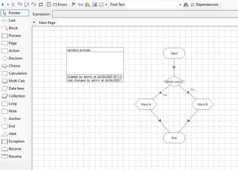Select the 'Which work?' decision stage
238x170 pixels.
point(174,82)
